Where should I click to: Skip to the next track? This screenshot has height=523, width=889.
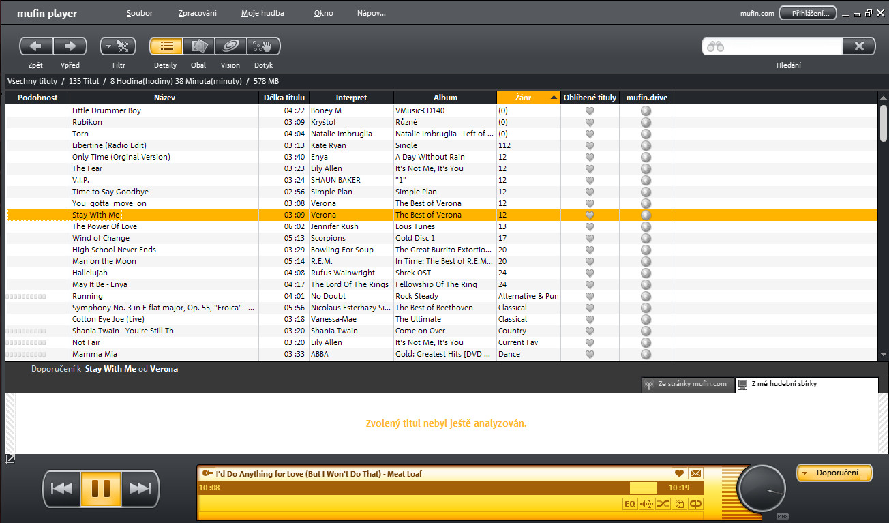[140, 488]
